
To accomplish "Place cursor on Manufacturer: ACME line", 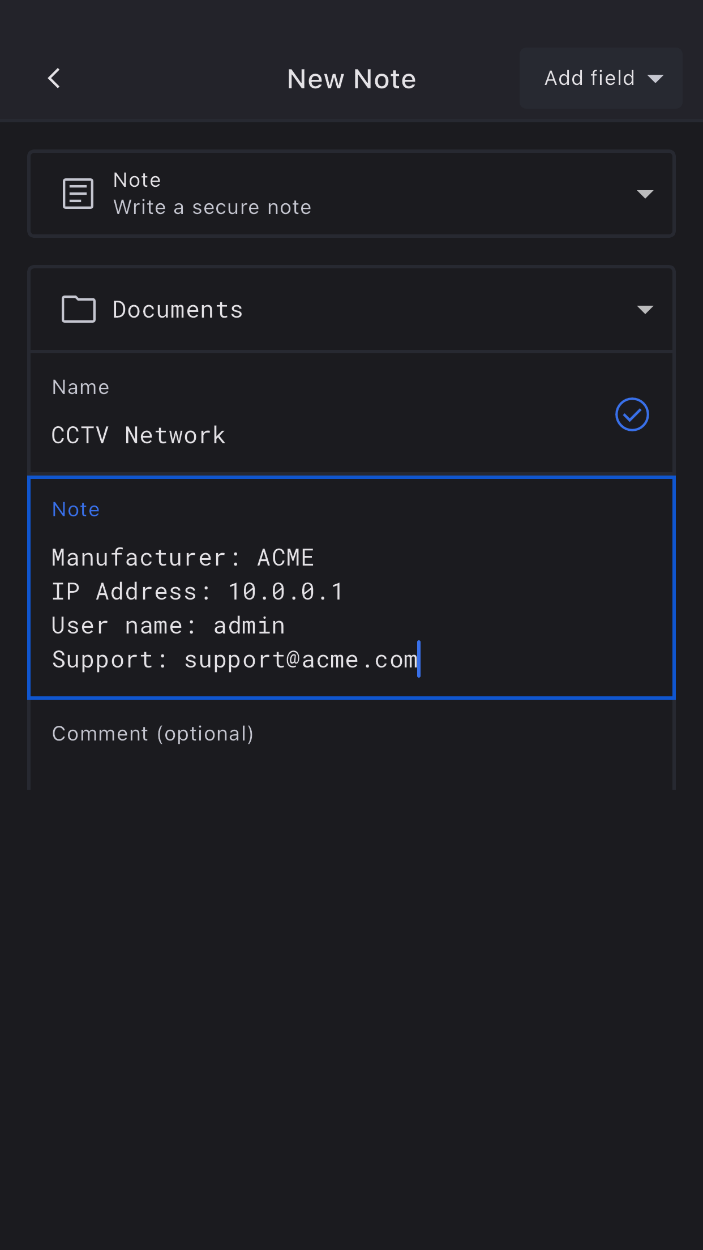I will pyautogui.click(x=182, y=558).
